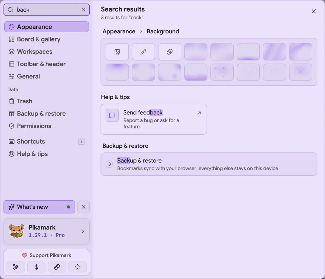Choose the diagonal streaks background thumbnail
The width and height of the screenshot is (325, 279).
click(274, 52)
